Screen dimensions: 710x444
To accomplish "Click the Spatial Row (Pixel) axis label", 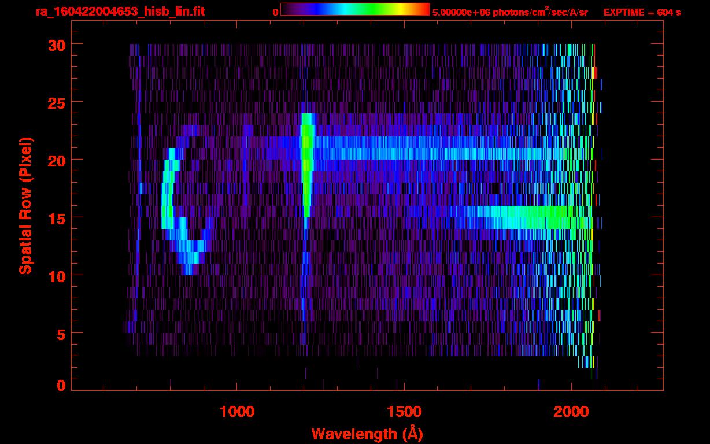I will coord(25,205).
